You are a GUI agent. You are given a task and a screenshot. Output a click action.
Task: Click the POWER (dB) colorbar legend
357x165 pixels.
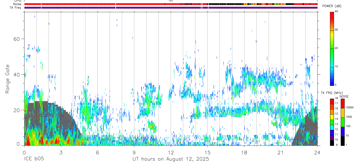click(x=332, y=48)
